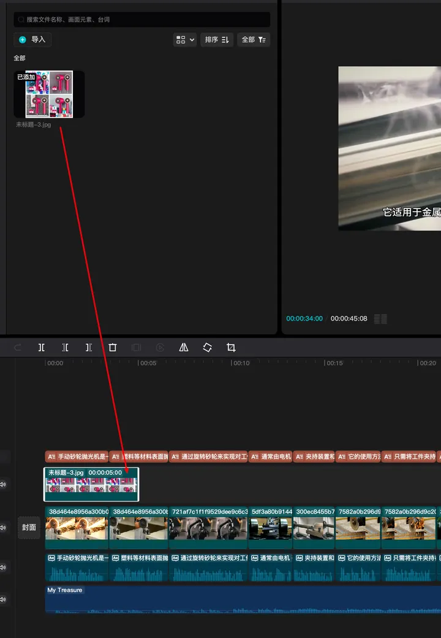Open the 全部 filter dropdown
The image size is (441, 638).
(254, 40)
